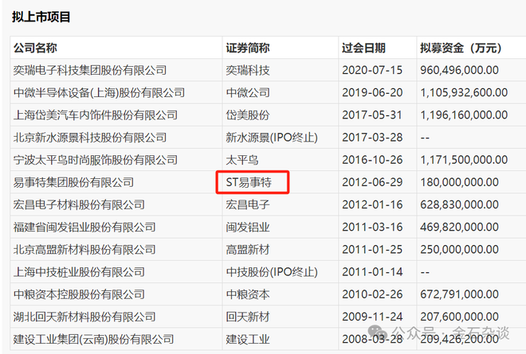Sort by the 过会日期 column header
526x354 pixels.
363,47
